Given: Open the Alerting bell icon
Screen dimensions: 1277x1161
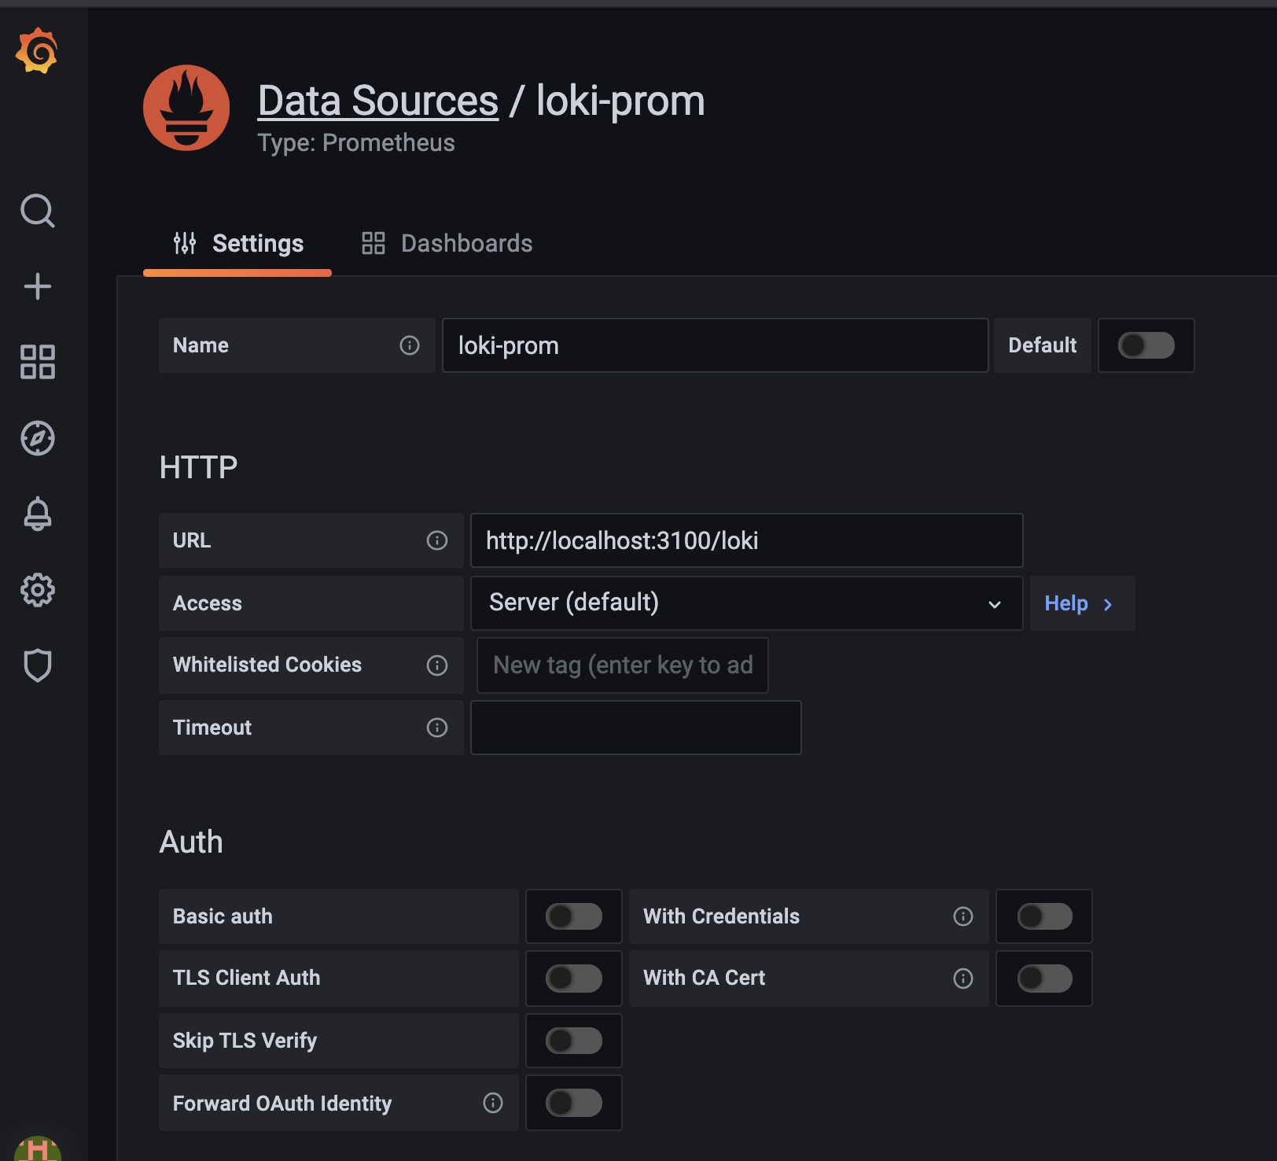Looking at the screenshot, I should point(37,514).
